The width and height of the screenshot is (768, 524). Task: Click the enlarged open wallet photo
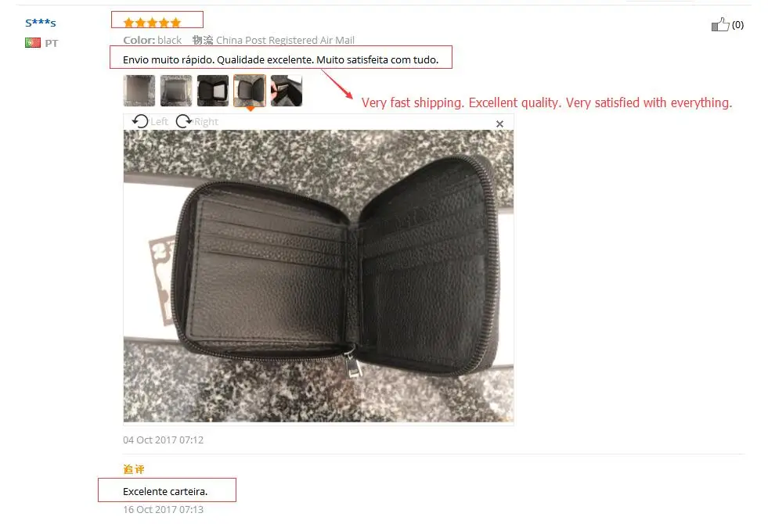tap(319, 276)
